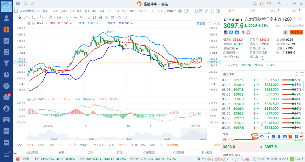Toggle drawings visibility eye-slash icon
The height and width of the screenshot is (162, 305).
click(x=106, y=17)
